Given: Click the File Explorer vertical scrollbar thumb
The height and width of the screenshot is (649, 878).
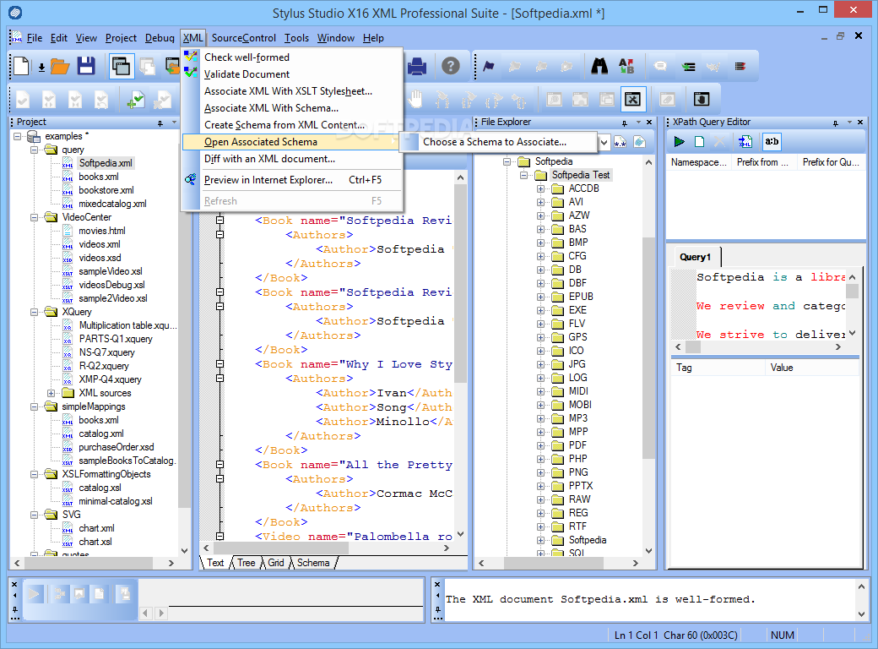Looking at the screenshot, I should [648, 347].
